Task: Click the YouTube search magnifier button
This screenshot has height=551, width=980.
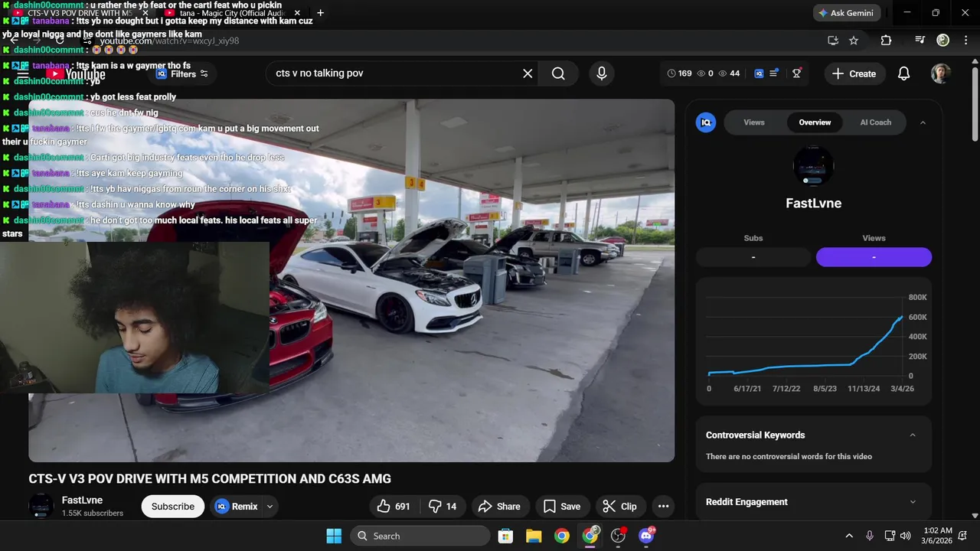Action: click(558, 73)
